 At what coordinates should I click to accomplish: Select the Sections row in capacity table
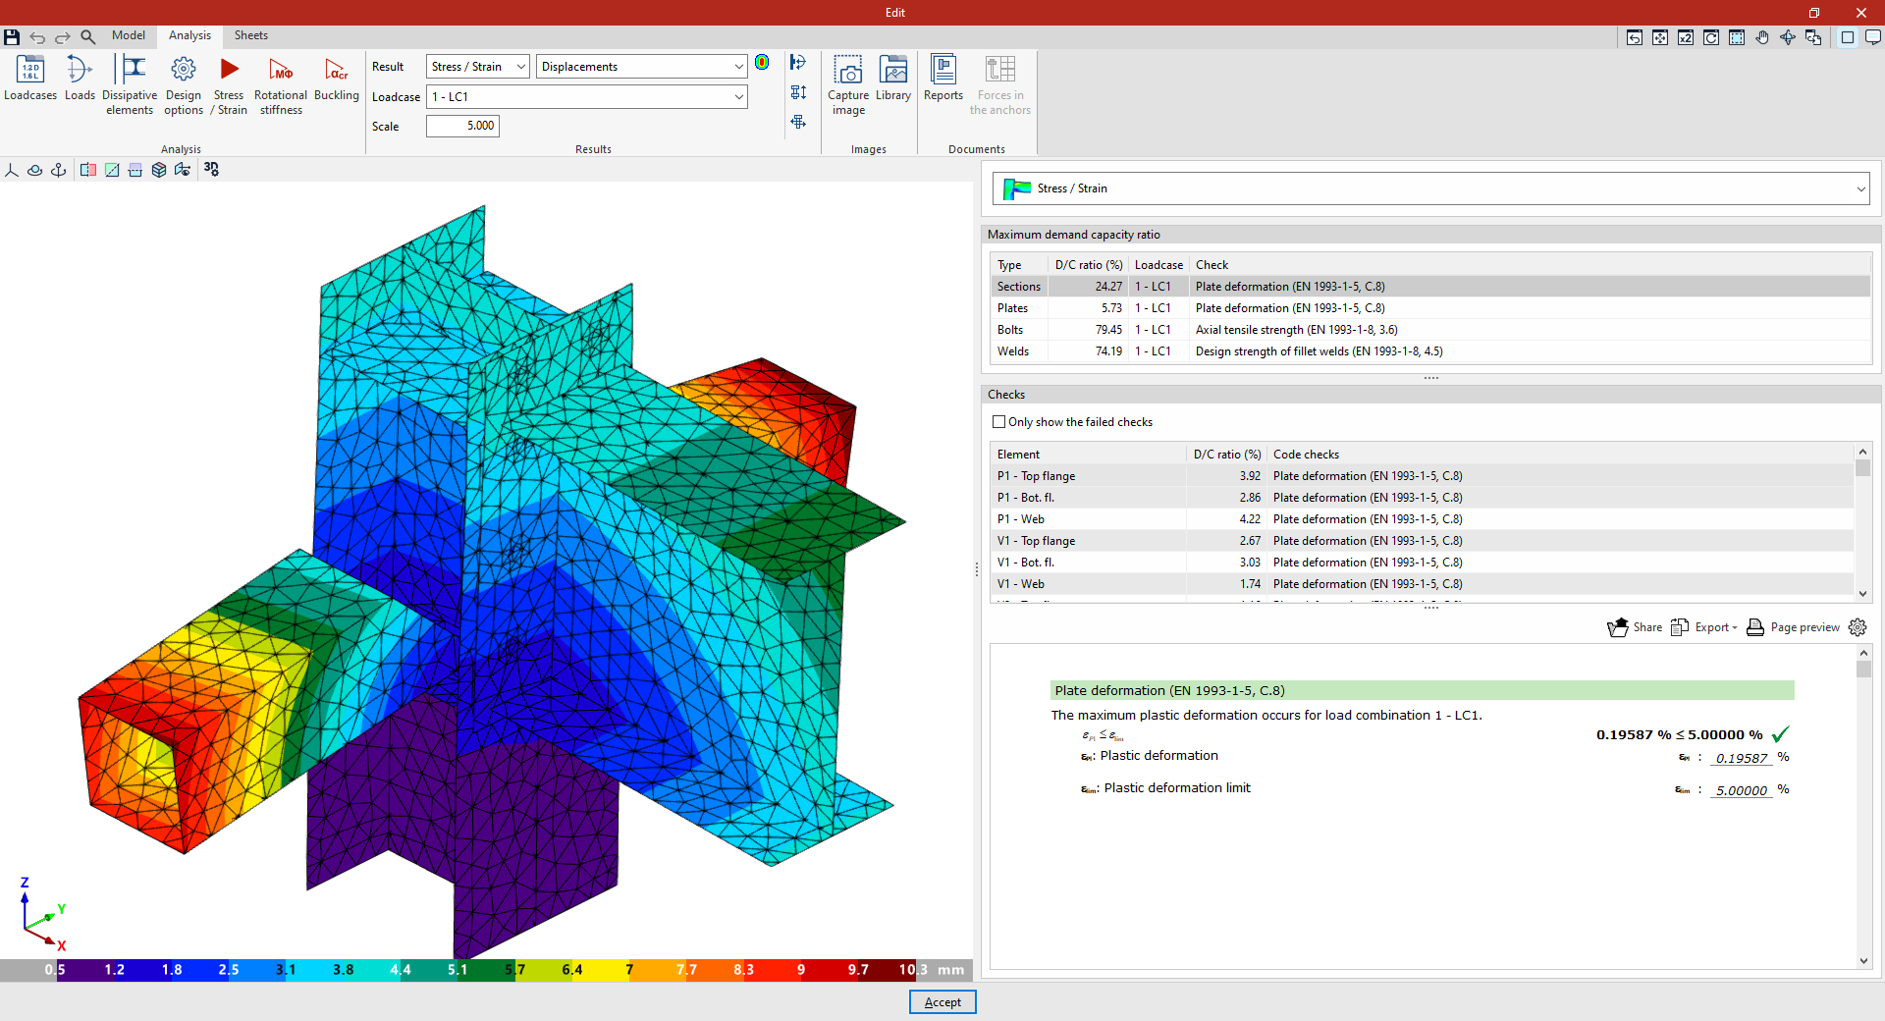coord(1430,287)
